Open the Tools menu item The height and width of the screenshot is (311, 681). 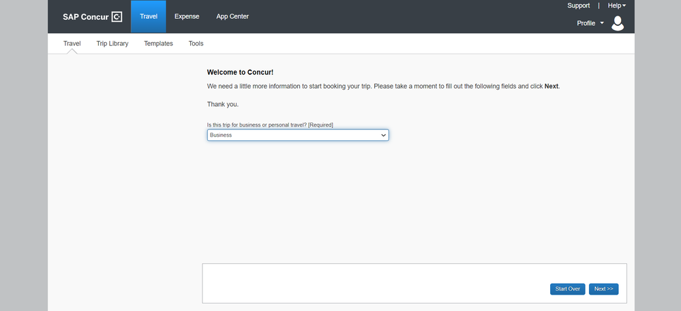click(x=196, y=44)
